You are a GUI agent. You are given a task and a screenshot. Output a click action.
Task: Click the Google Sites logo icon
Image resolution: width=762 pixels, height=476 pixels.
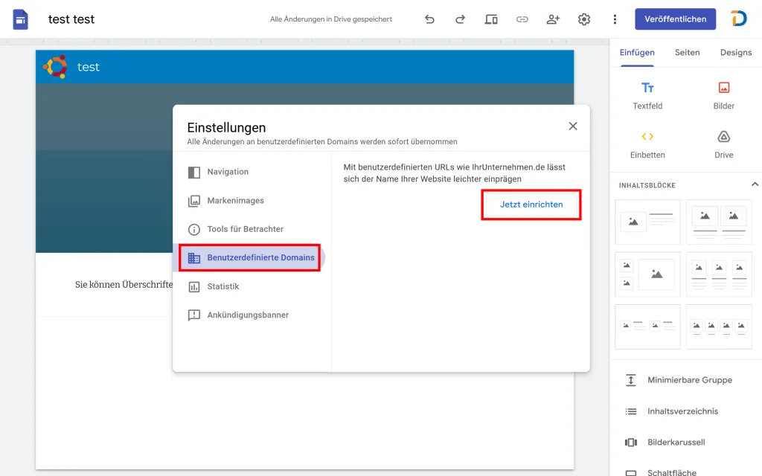click(20, 19)
